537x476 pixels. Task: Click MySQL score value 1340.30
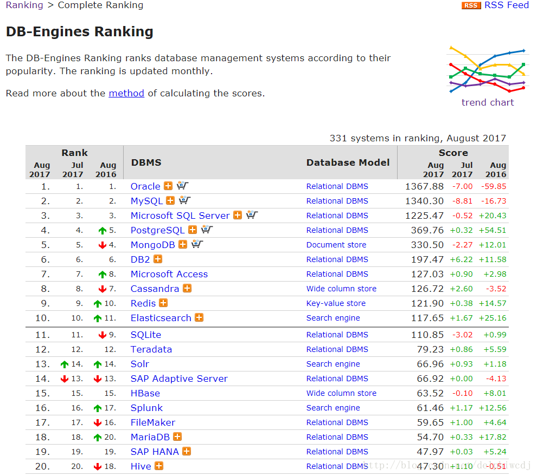pos(425,201)
